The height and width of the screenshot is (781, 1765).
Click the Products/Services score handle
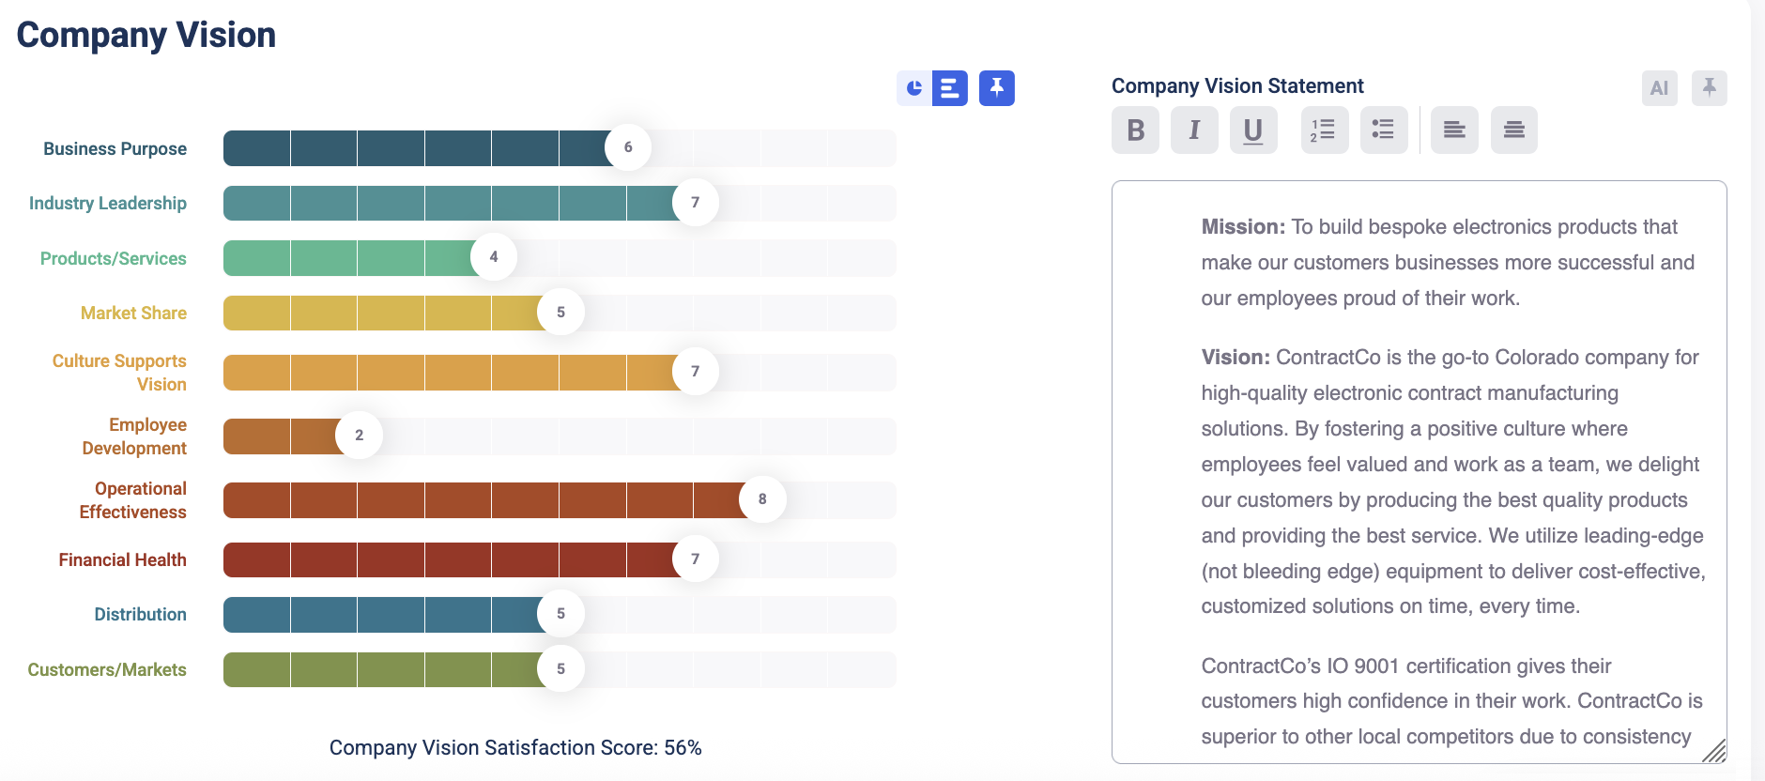pos(494,257)
